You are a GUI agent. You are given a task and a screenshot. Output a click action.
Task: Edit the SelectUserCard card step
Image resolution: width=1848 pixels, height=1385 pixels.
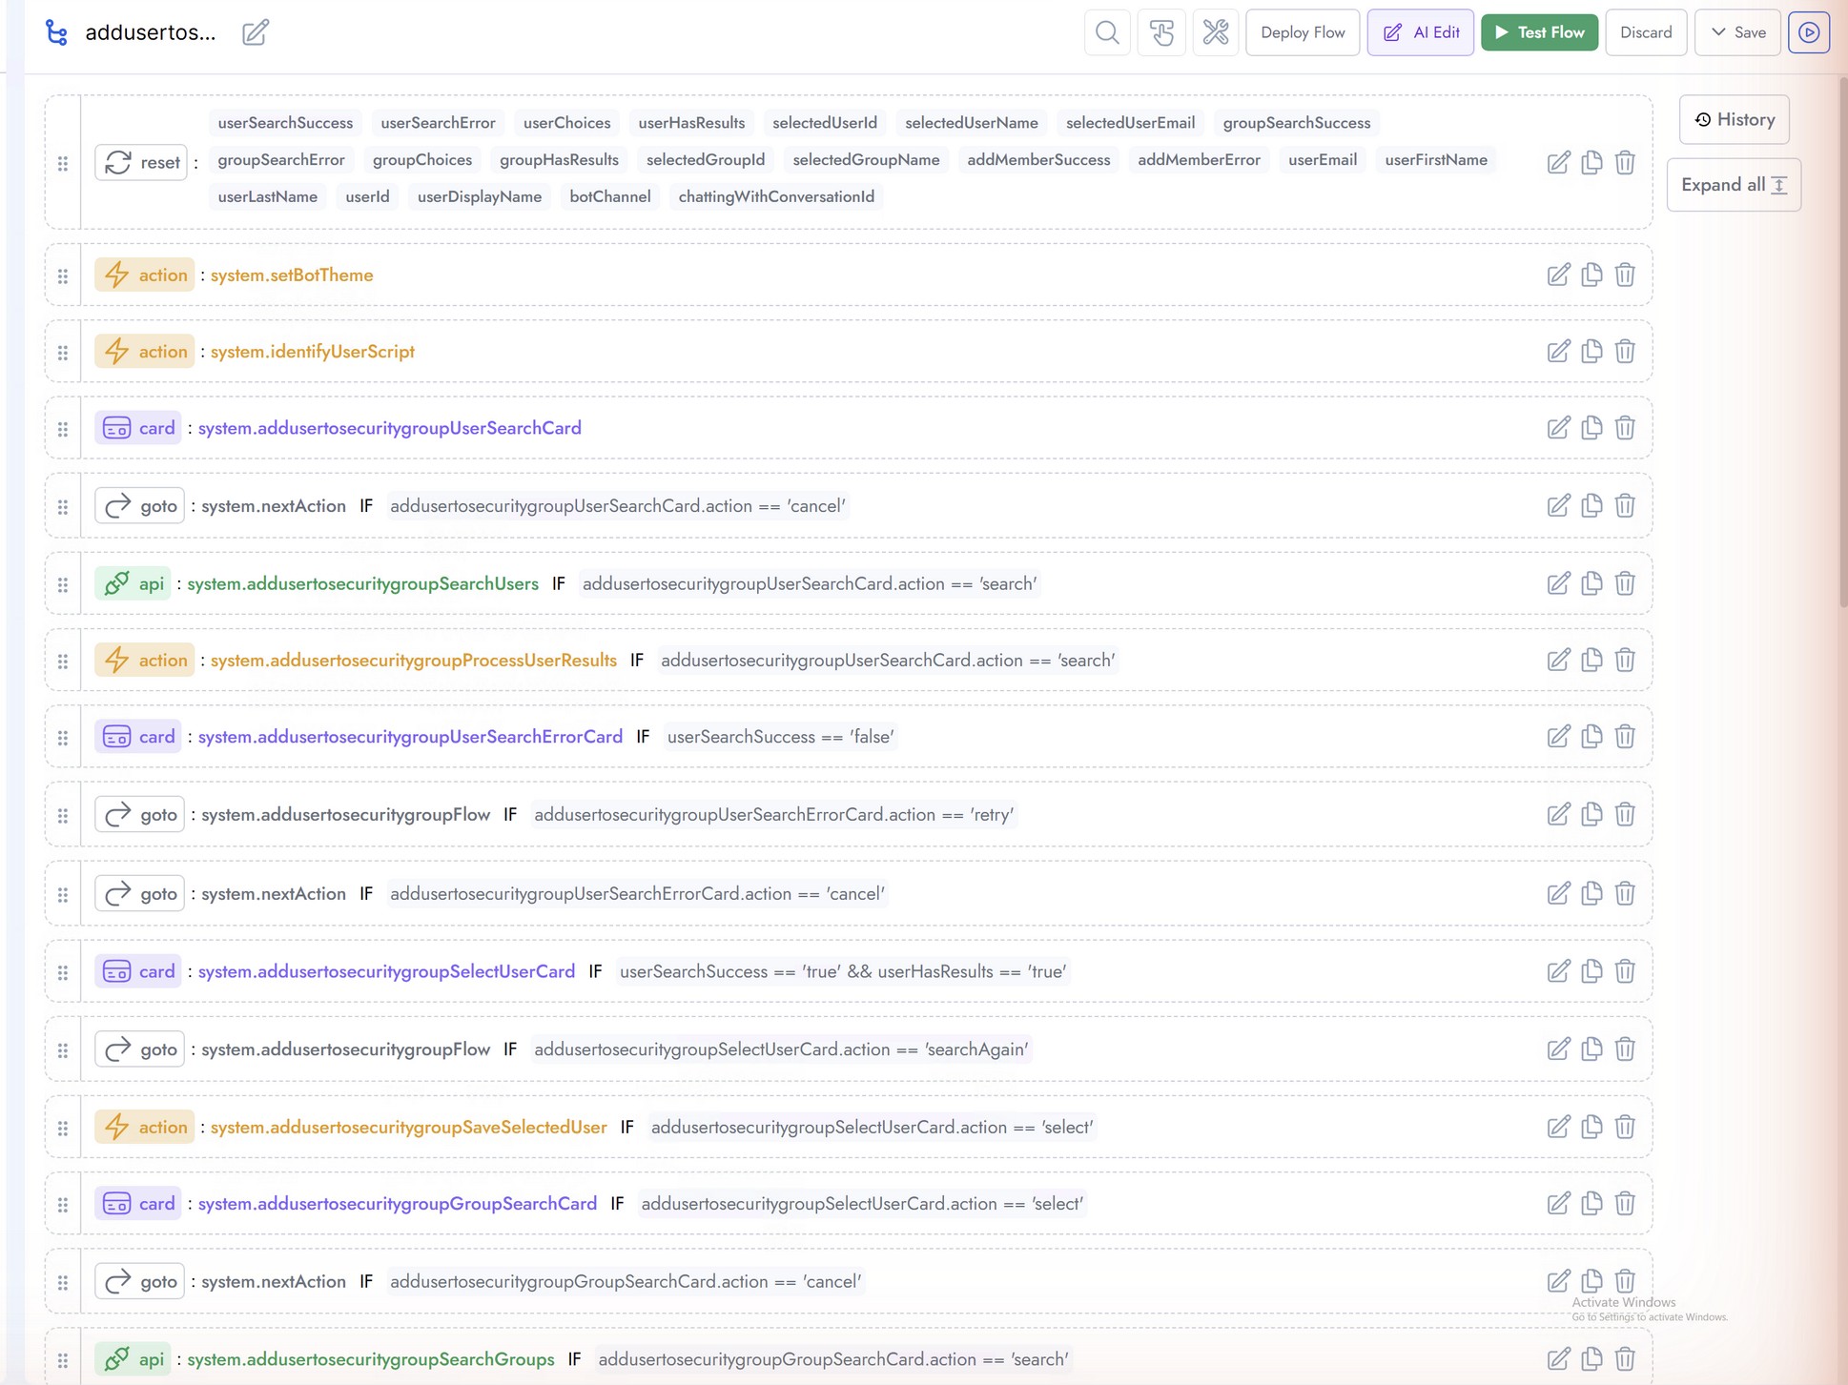pyautogui.click(x=1558, y=971)
